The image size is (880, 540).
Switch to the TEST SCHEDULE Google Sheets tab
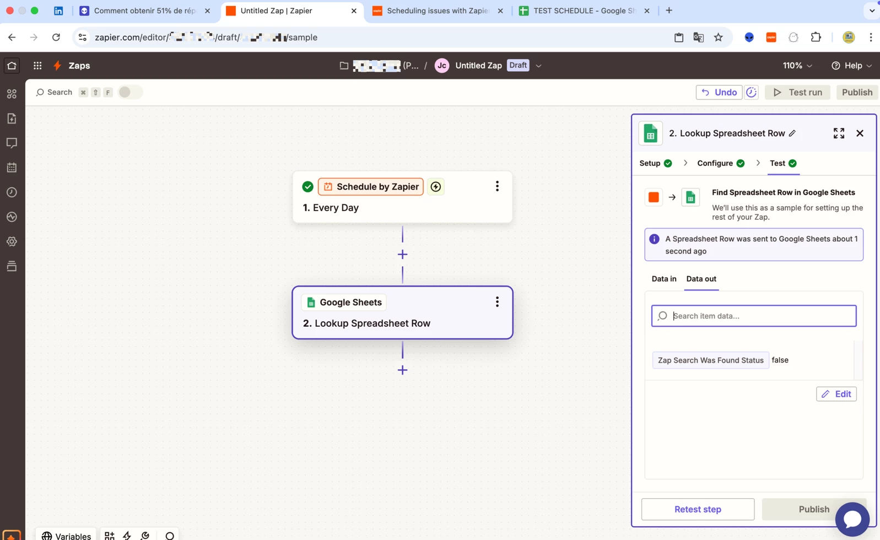click(x=585, y=10)
